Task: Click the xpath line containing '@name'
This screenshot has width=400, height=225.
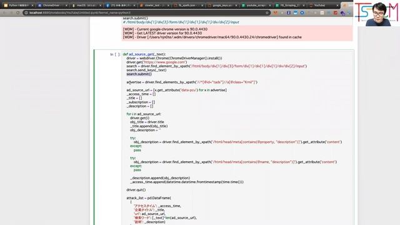Action: coord(235,162)
